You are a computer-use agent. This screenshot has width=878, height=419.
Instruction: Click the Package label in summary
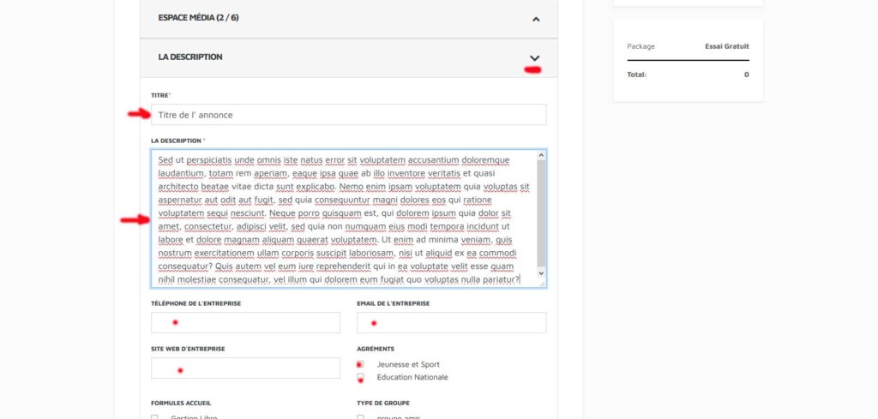pos(640,46)
